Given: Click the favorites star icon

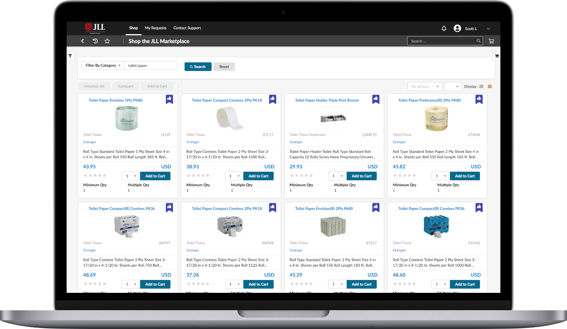Looking at the screenshot, I should [x=107, y=41].
